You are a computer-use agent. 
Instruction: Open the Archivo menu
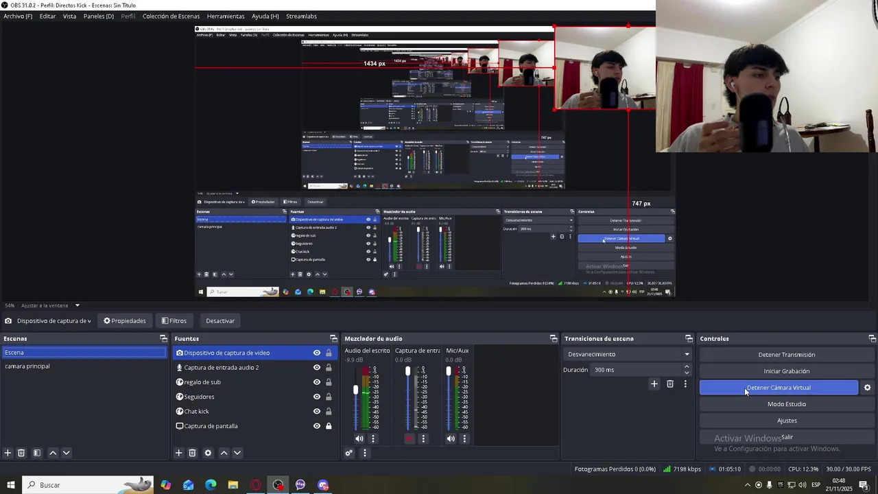click(x=18, y=16)
